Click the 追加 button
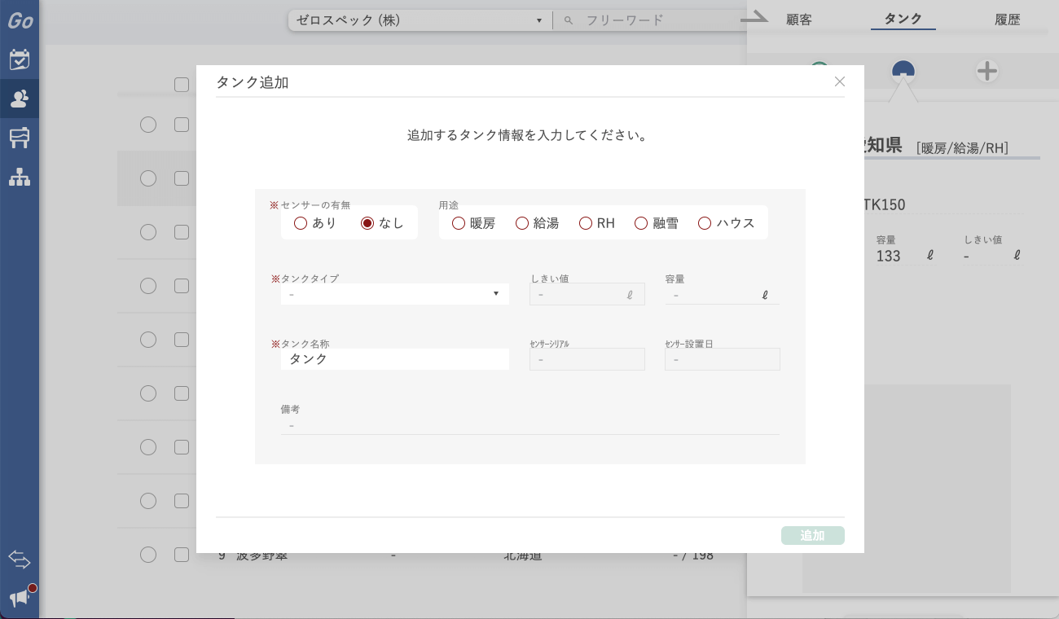Viewport: 1059px width, 619px height. [813, 535]
